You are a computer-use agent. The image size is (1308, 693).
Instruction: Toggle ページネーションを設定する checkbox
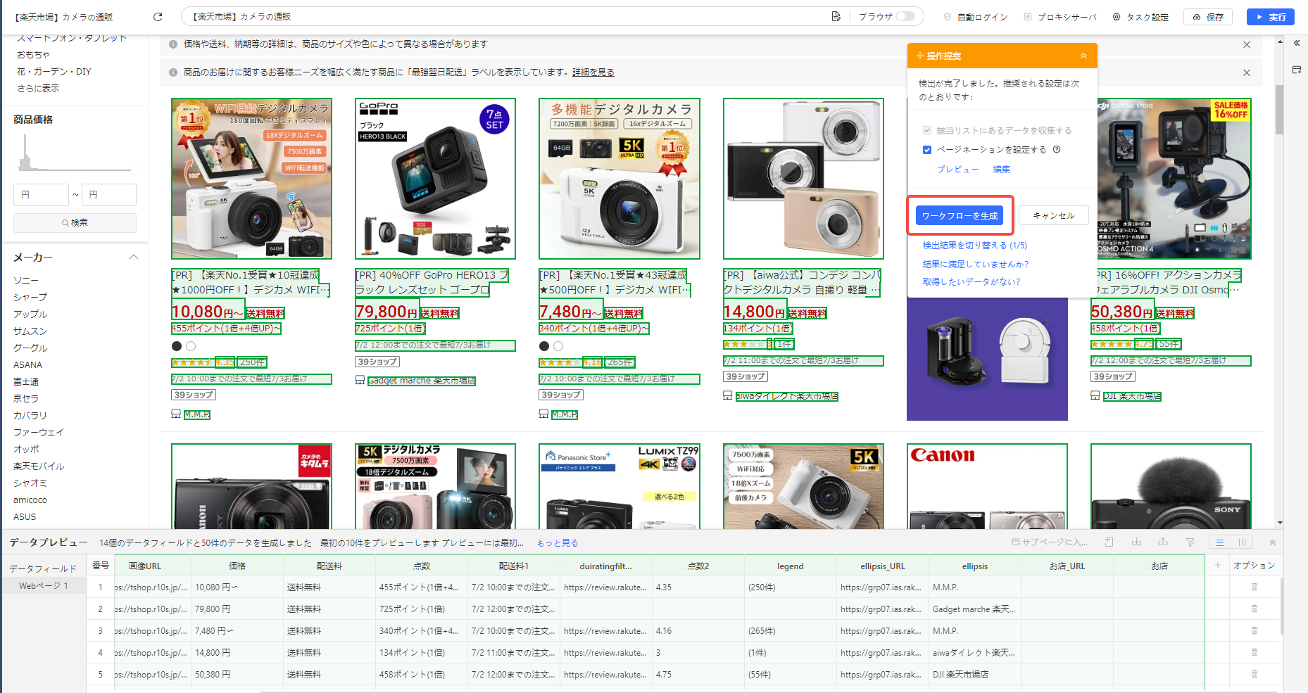coord(927,150)
